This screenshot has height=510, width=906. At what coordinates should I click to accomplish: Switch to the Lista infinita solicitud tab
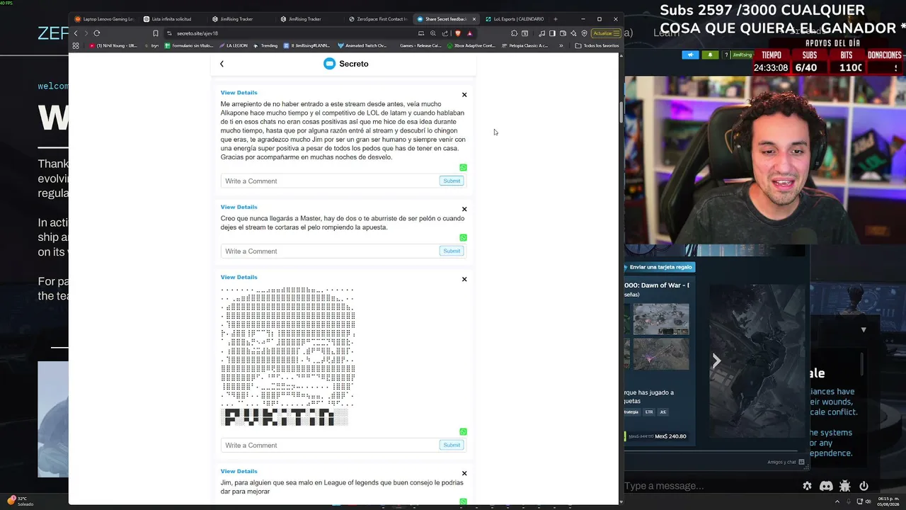pos(172,19)
